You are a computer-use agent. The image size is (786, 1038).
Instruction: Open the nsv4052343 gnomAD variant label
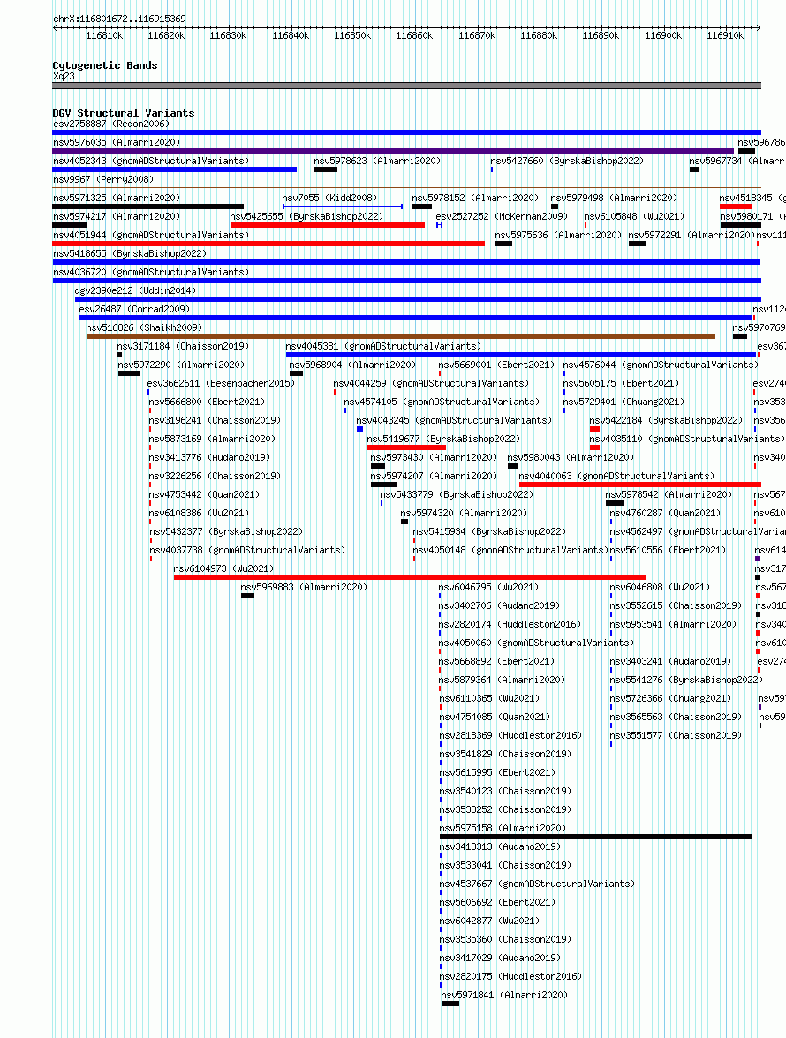pyautogui.click(x=151, y=161)
